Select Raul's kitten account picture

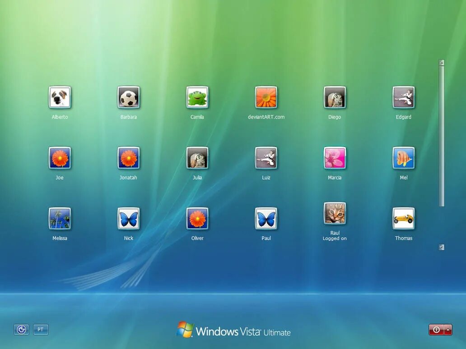(x=335, y=213)
